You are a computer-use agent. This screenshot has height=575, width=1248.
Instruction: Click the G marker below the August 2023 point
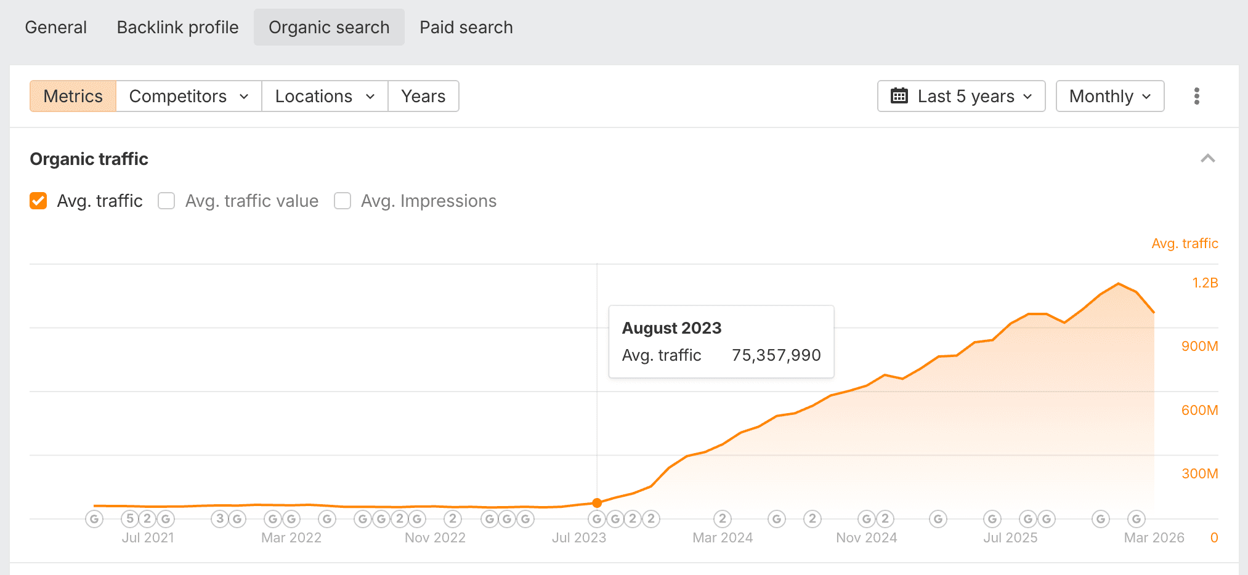[x=597, y=519]
